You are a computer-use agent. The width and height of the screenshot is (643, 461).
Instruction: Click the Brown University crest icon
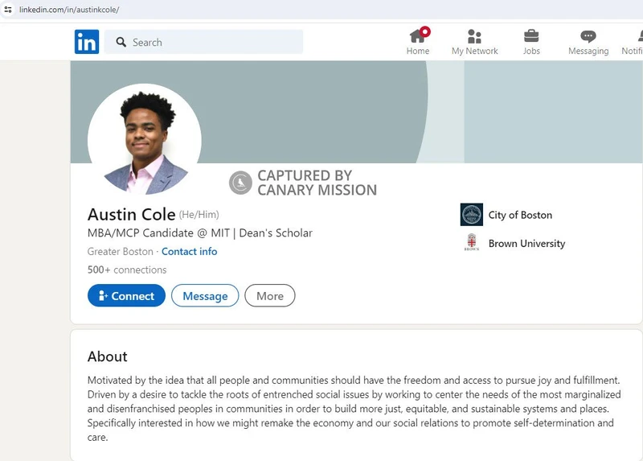[x=472, y=242]
